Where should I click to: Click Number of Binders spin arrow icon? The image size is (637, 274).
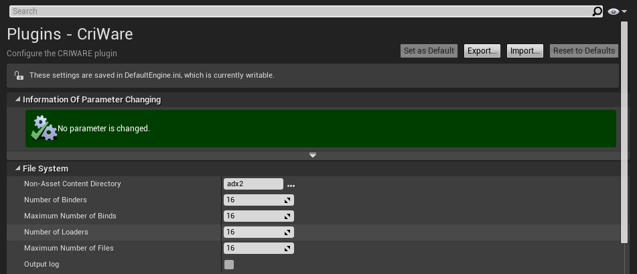tap(287, 200)
